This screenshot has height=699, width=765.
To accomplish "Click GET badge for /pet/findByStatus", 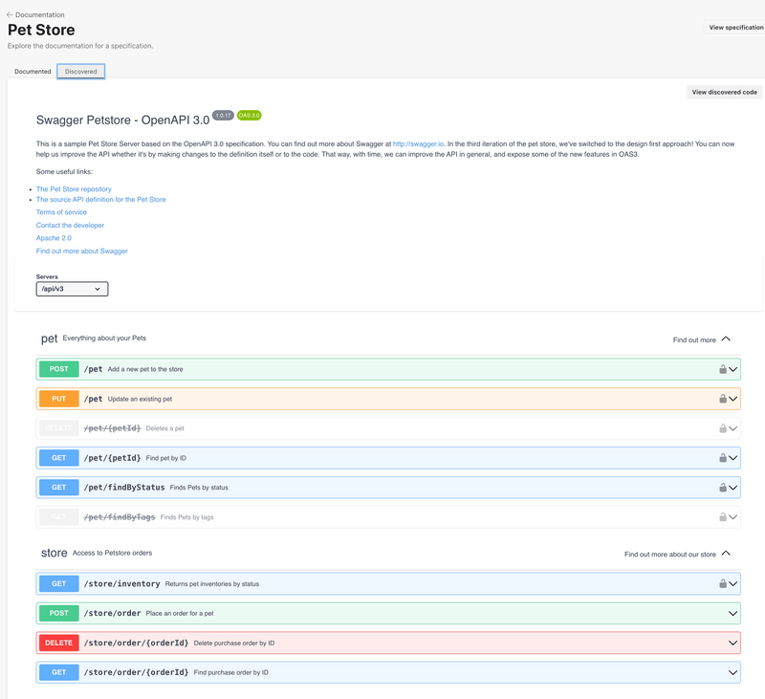I will click(58, 488).
